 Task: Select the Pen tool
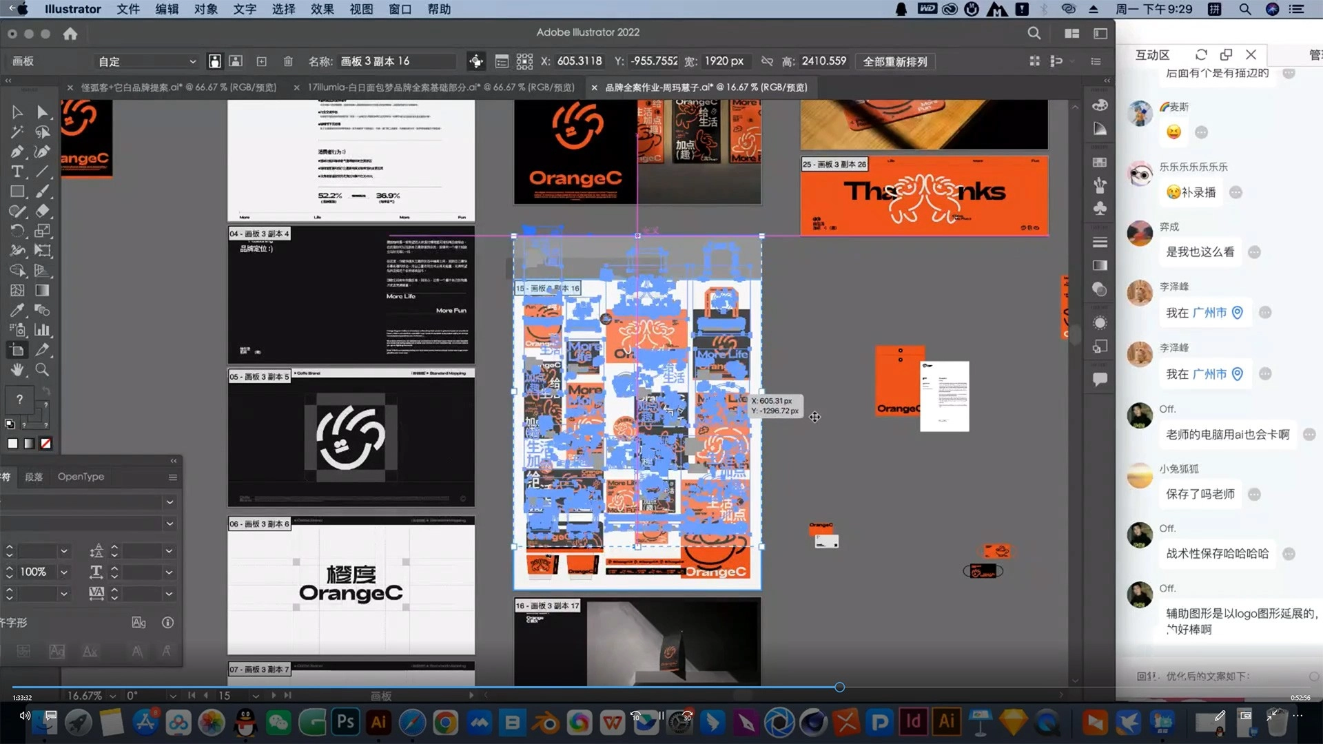17,152
